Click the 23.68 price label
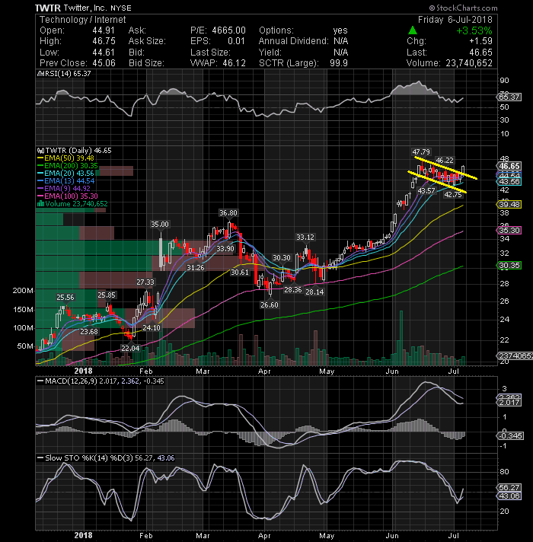The height and width of the screenshot is (542, 533). 89,332
